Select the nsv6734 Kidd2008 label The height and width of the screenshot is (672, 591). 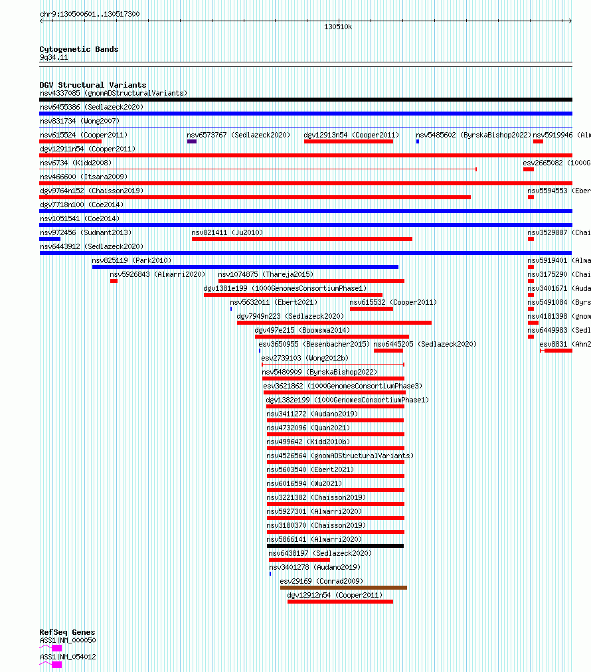click(x=76, y=163)
